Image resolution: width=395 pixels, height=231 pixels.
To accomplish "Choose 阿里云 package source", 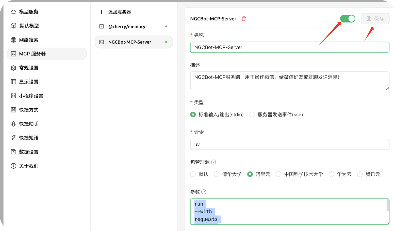I will [259, 174].
